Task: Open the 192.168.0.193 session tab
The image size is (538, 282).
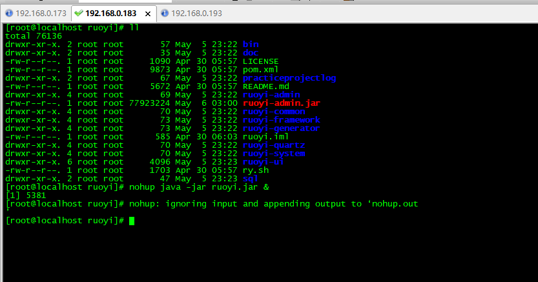Action: tap(196, 14)
